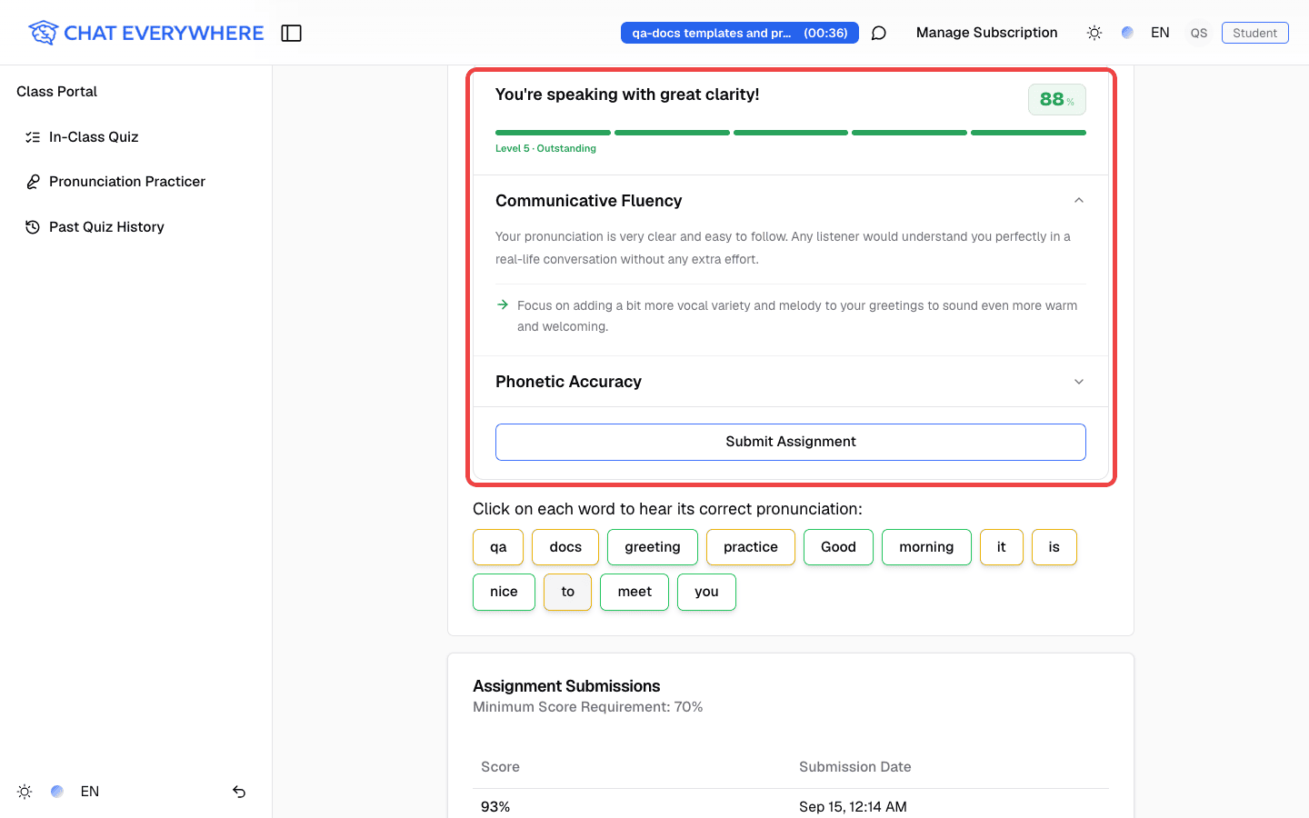The height and width of the screenshot is (818, 1309).
Task: Play pronunciation of the word "meet"
Action: coord(635,592)
